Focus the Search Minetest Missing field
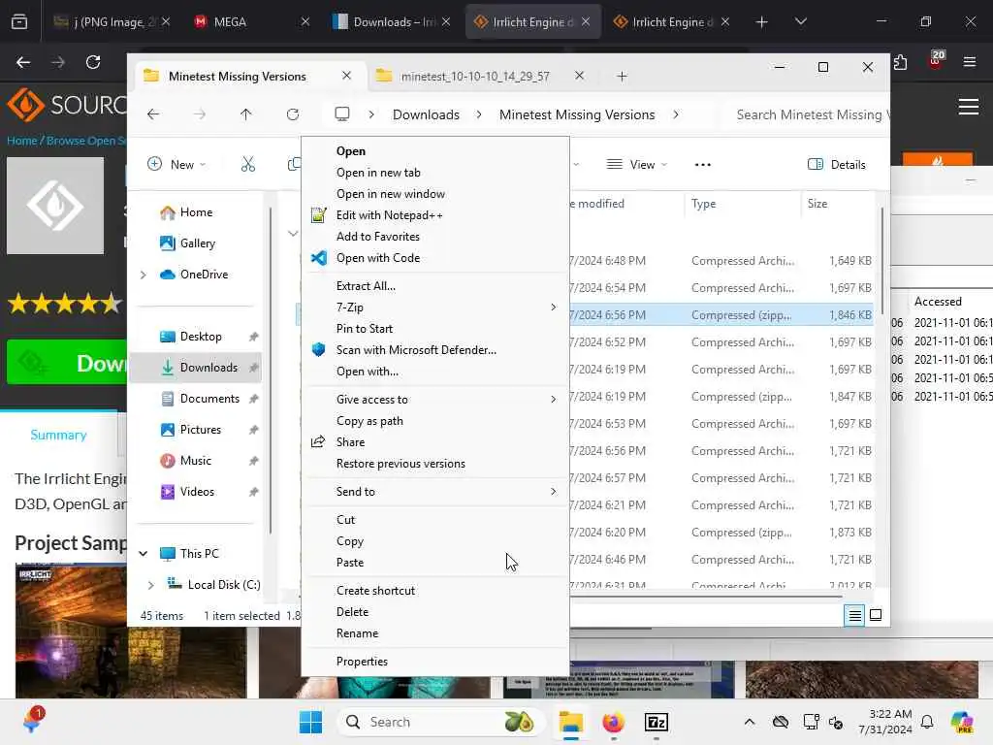 coord(807,114)
